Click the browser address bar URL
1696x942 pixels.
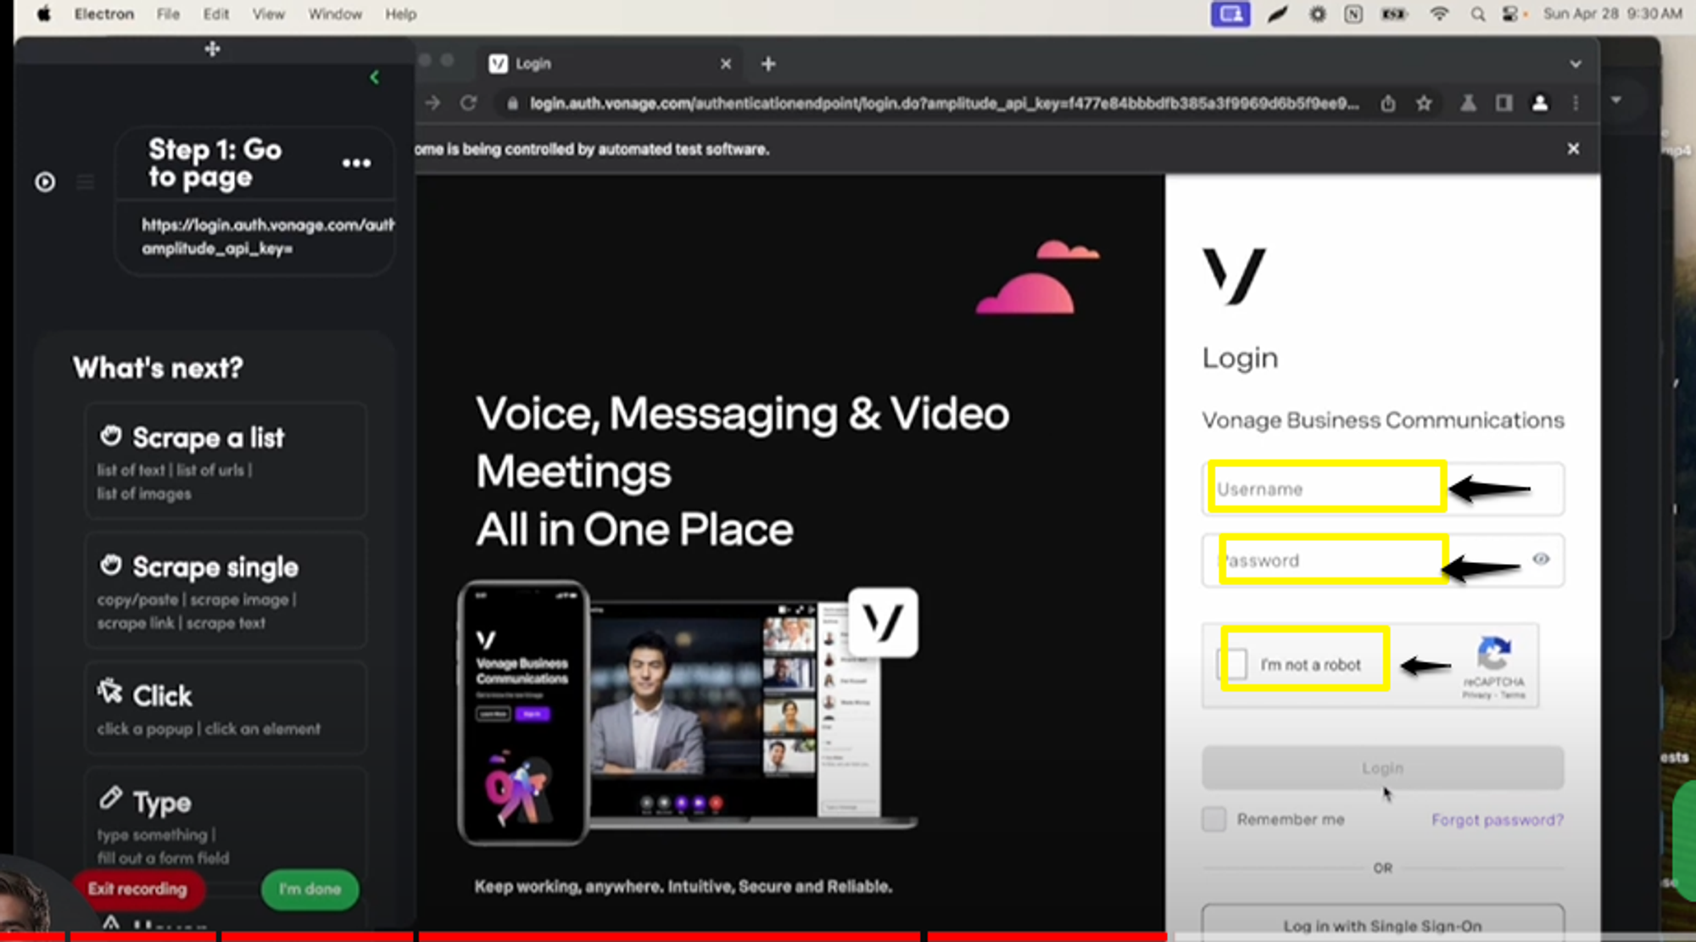pyautogui.click(x=944, y=103)
